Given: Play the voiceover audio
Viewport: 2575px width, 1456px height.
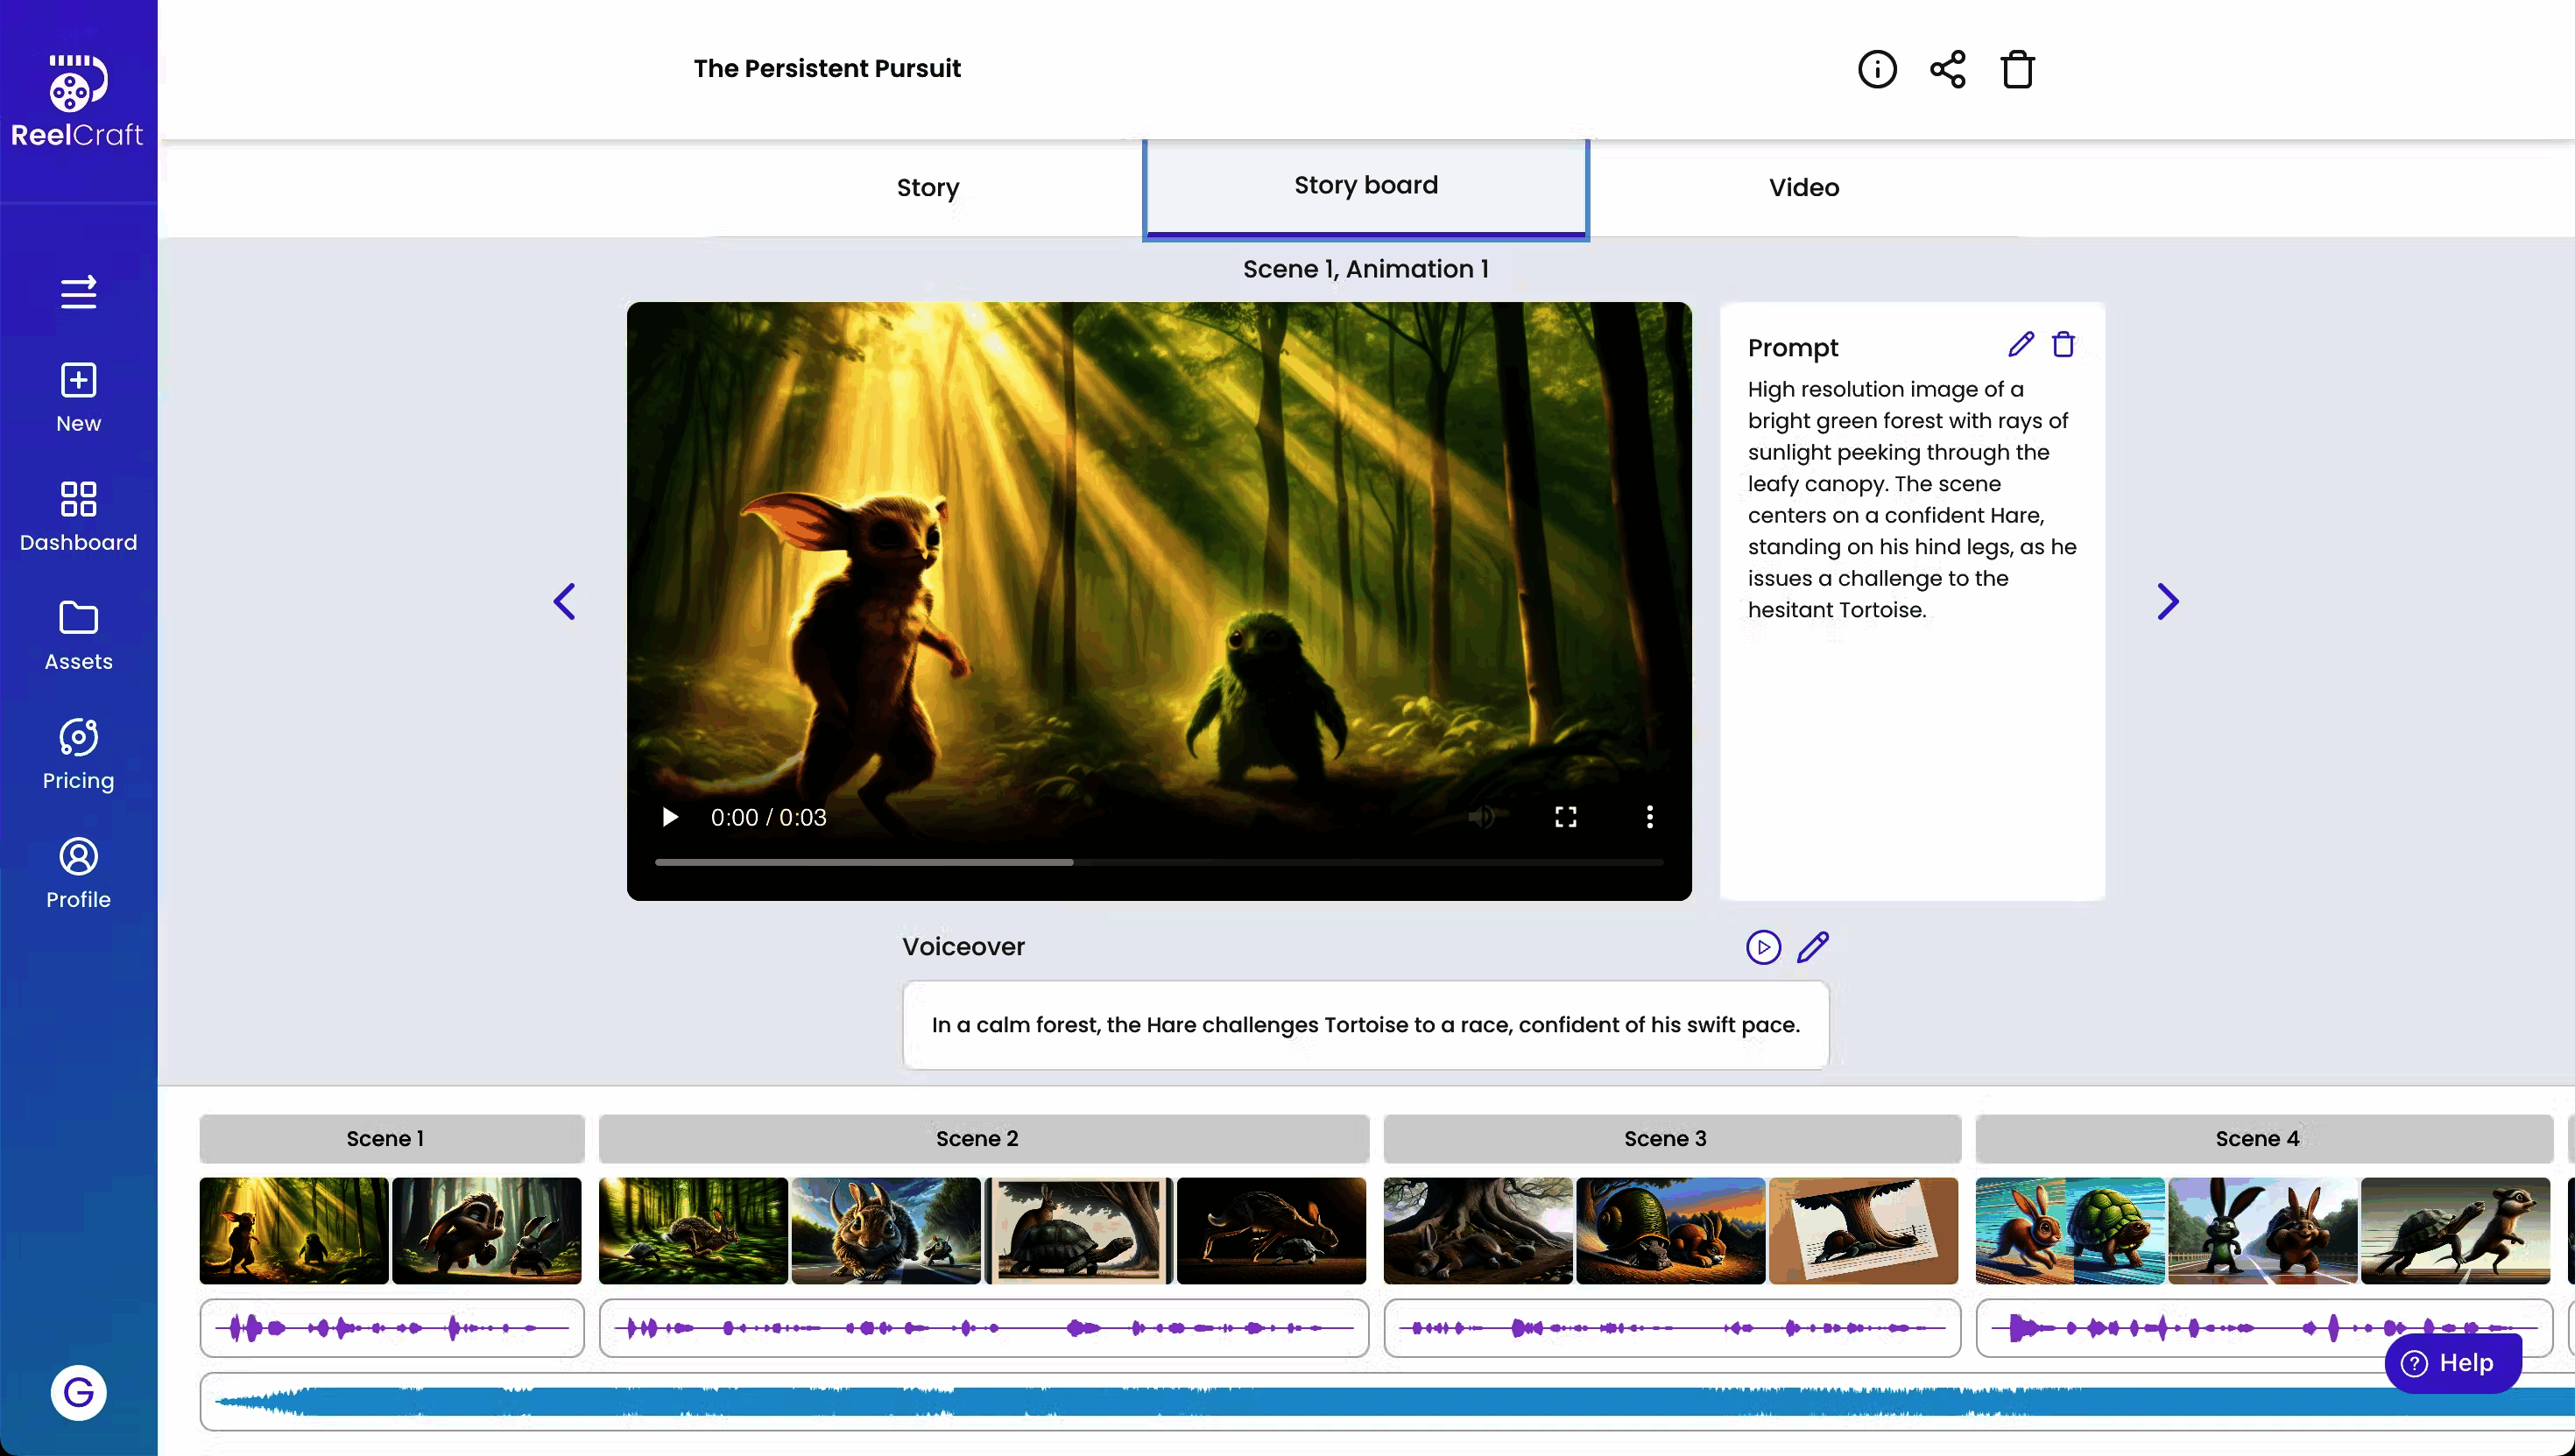Looking at the screenshot, I should [x=1763, y=947].
